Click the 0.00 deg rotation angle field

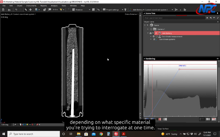(6, 124)
